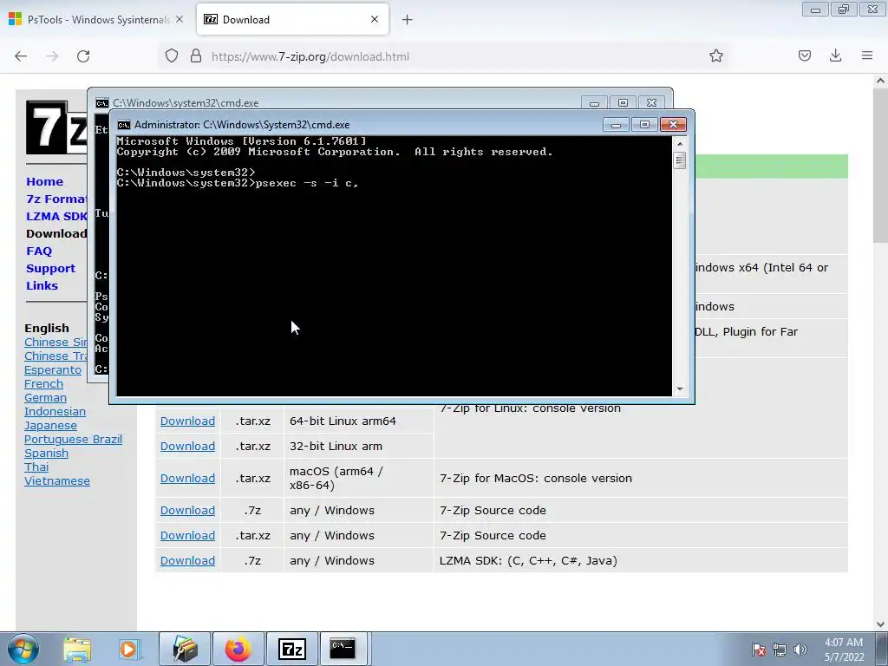Image resolution: width=888 pixels, height=666 pixels.
Task: Maximize the Administrator cmd window
Action: (x=644, y=125)
